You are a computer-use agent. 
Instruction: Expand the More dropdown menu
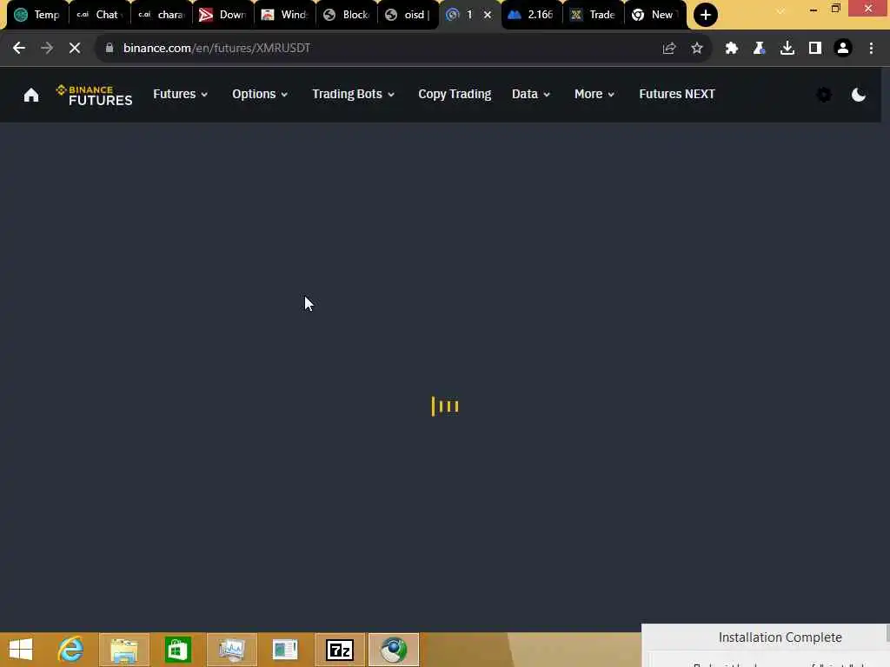(x=594, y=94)
